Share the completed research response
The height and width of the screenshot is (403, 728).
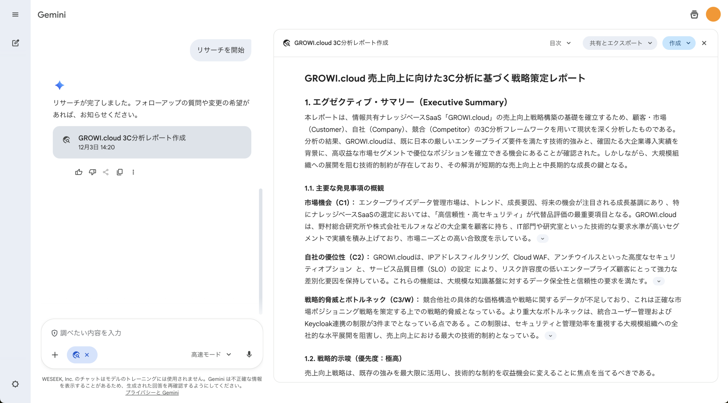pos(106,172)
